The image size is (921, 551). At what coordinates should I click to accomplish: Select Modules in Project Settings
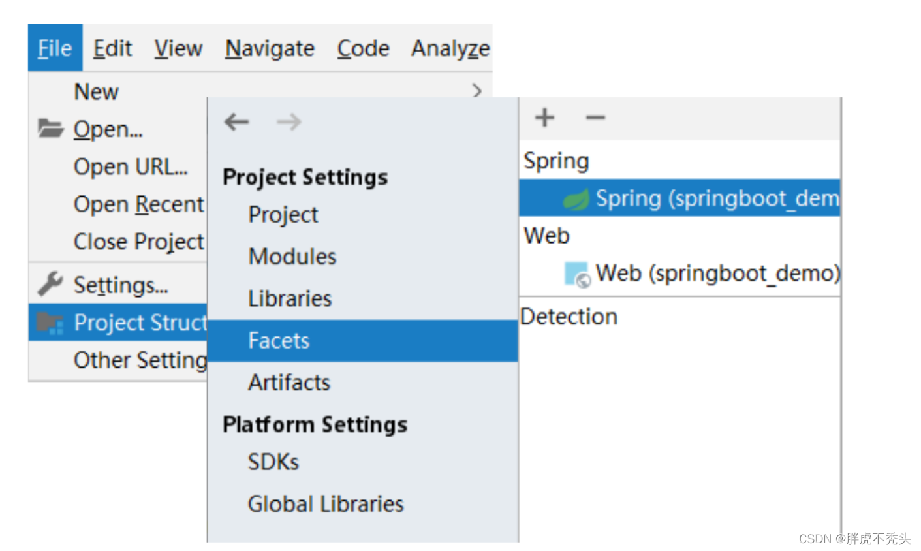pos(292,257)
